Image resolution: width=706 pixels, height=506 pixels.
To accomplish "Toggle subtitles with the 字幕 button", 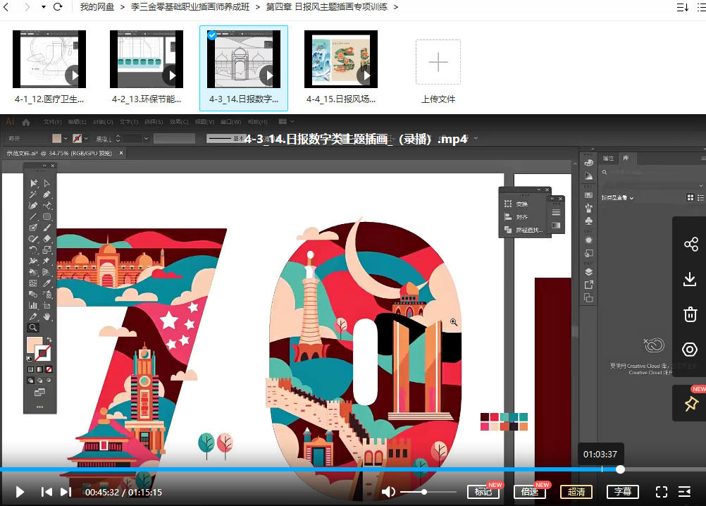I will 622,492.
